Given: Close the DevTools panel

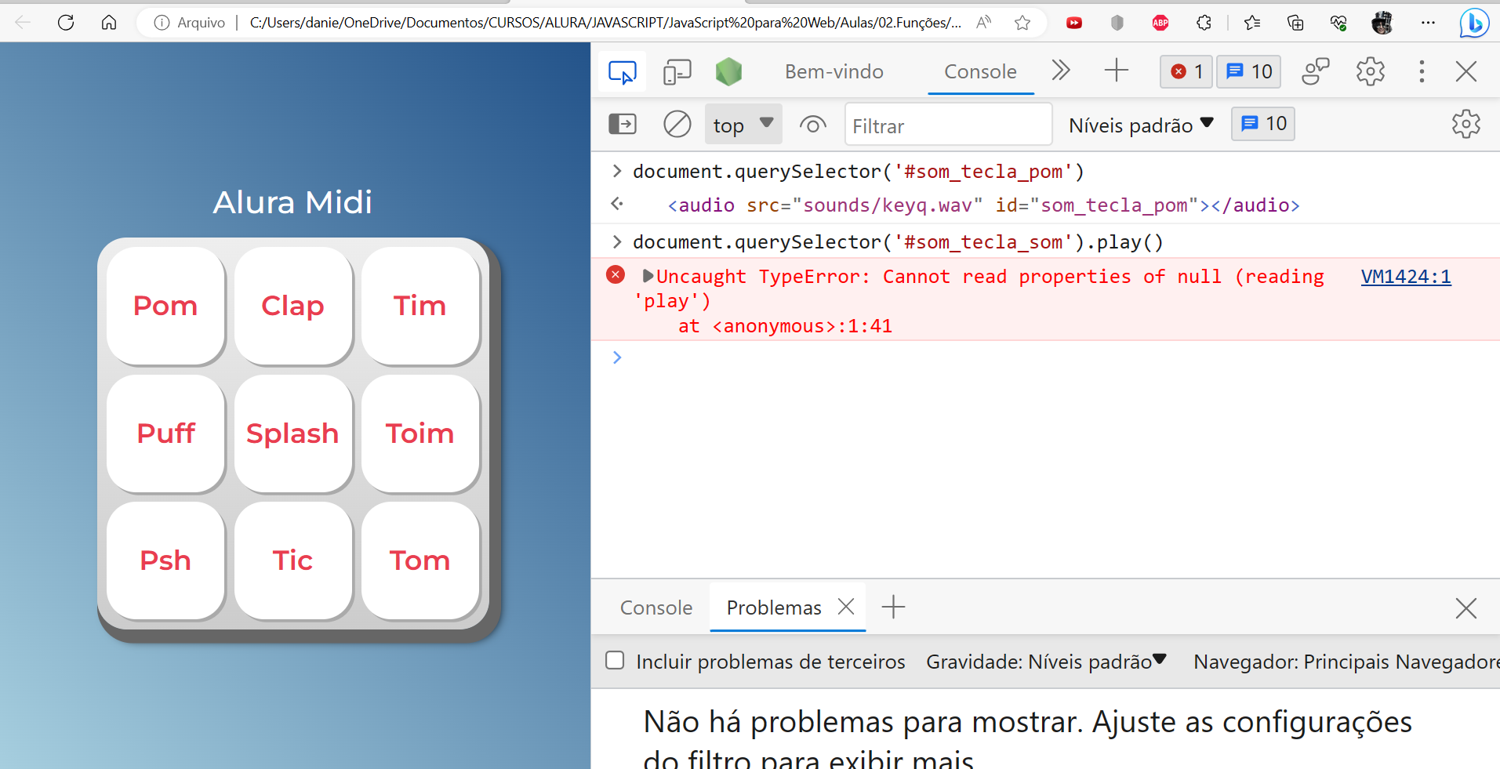Looking at the screenshot, I should [1466, 72].
